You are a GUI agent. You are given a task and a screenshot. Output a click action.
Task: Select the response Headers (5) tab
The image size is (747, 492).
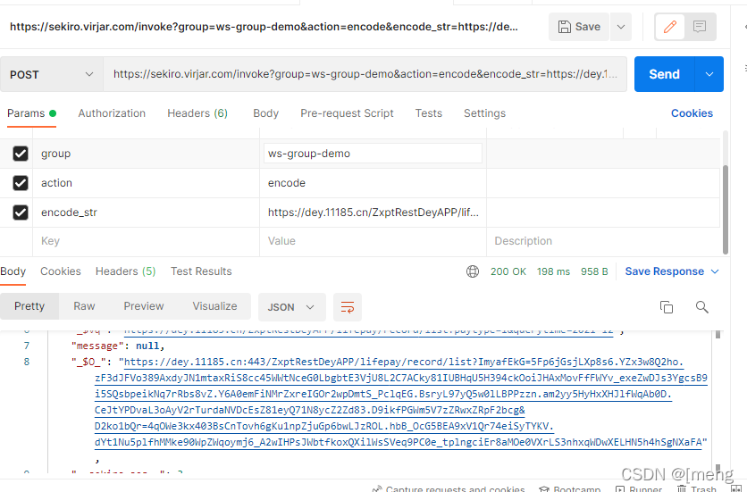click(126, 271)
